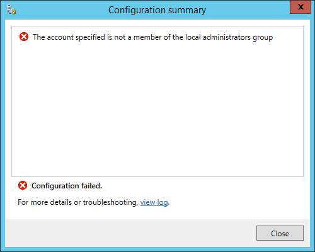Open the view log link
Viewport: 315px width, 252px height.
click(x=154, y=202)
